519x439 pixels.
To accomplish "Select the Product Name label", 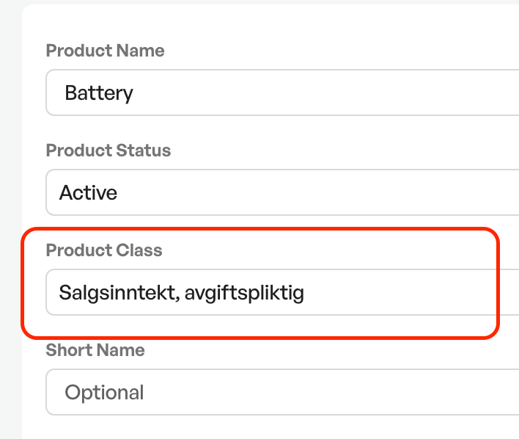I will pos(105,51).
